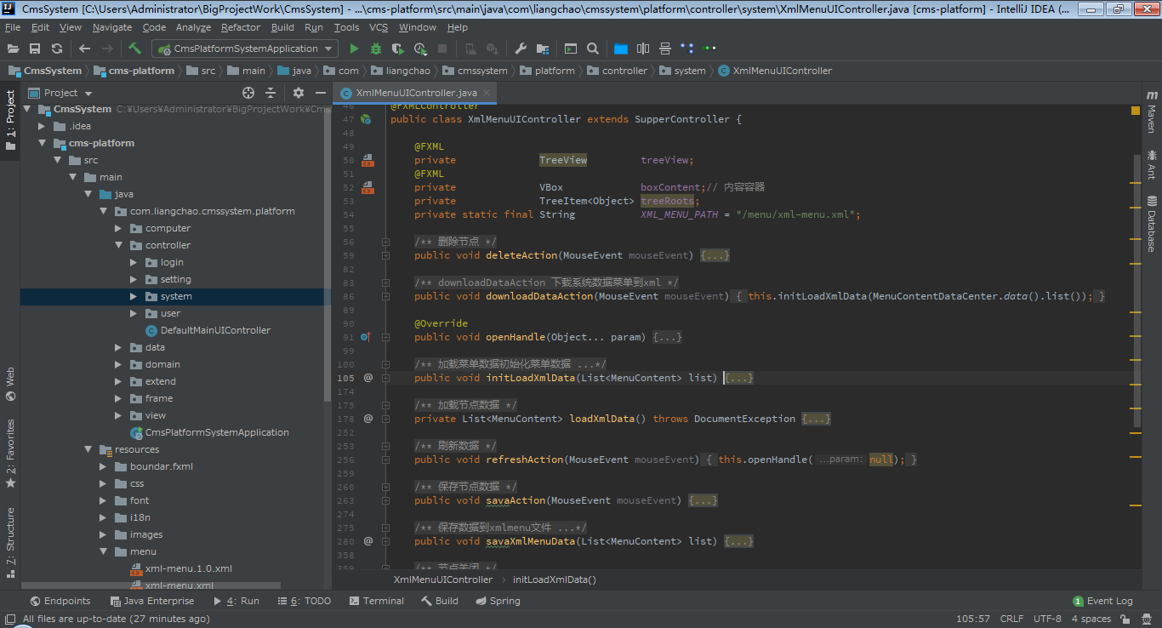
Task: Expand the login package
Action: (x=134, y=262)
